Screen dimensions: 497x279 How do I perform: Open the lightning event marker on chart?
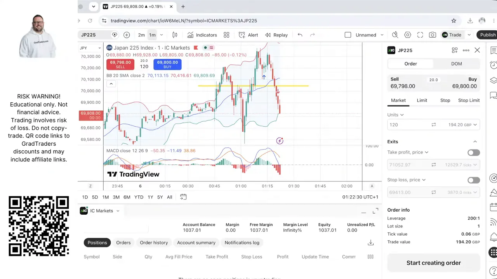pyautogui.click(x=280, y=141)
